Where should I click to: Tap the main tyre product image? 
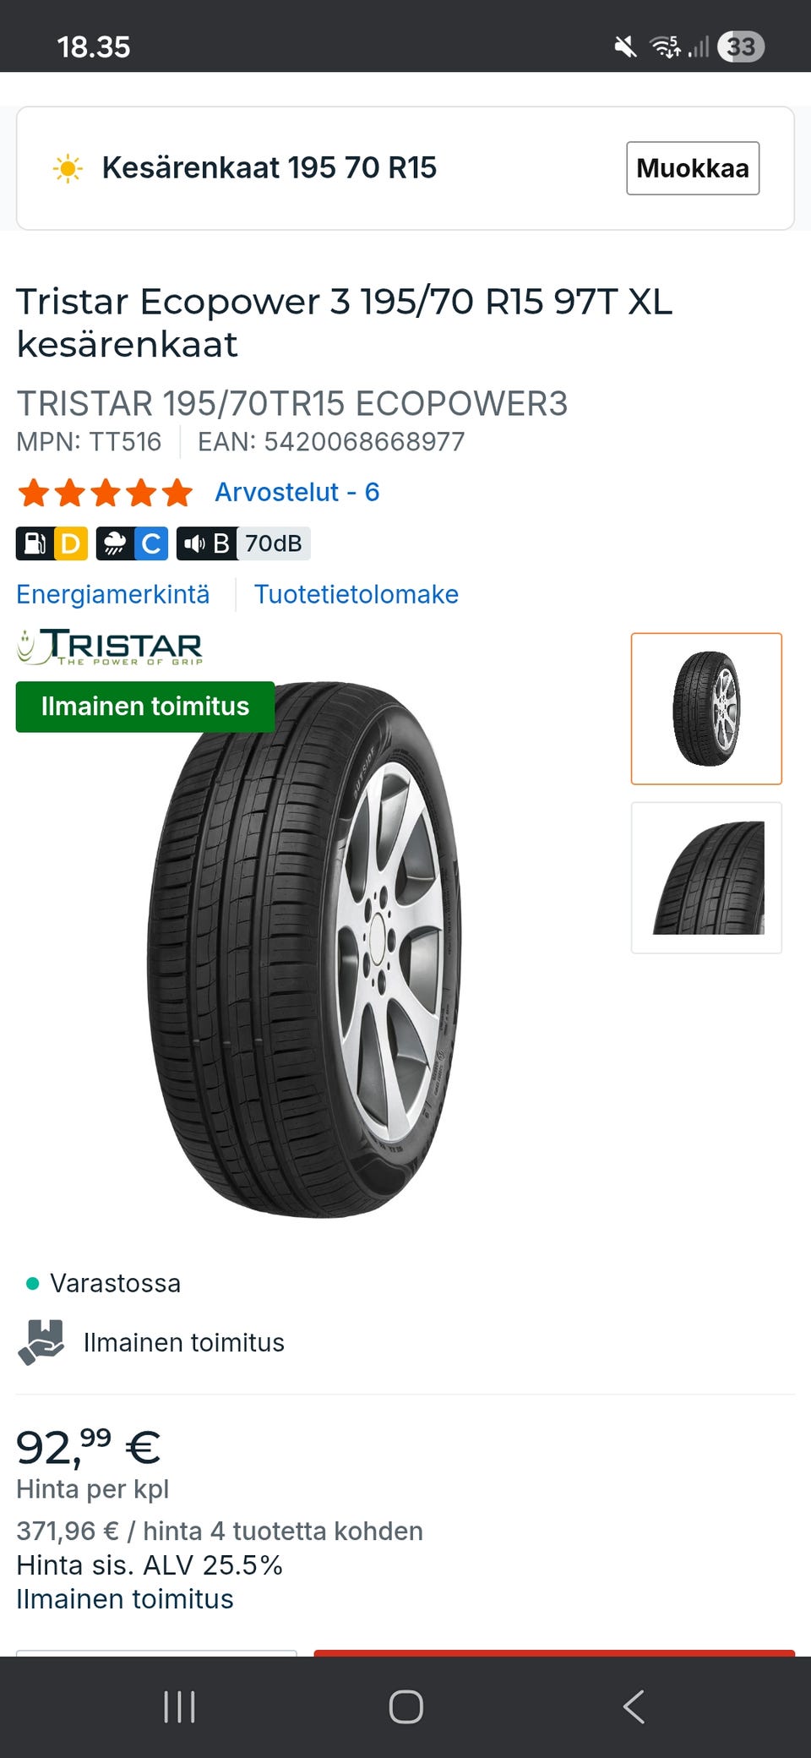pos(304,950)
